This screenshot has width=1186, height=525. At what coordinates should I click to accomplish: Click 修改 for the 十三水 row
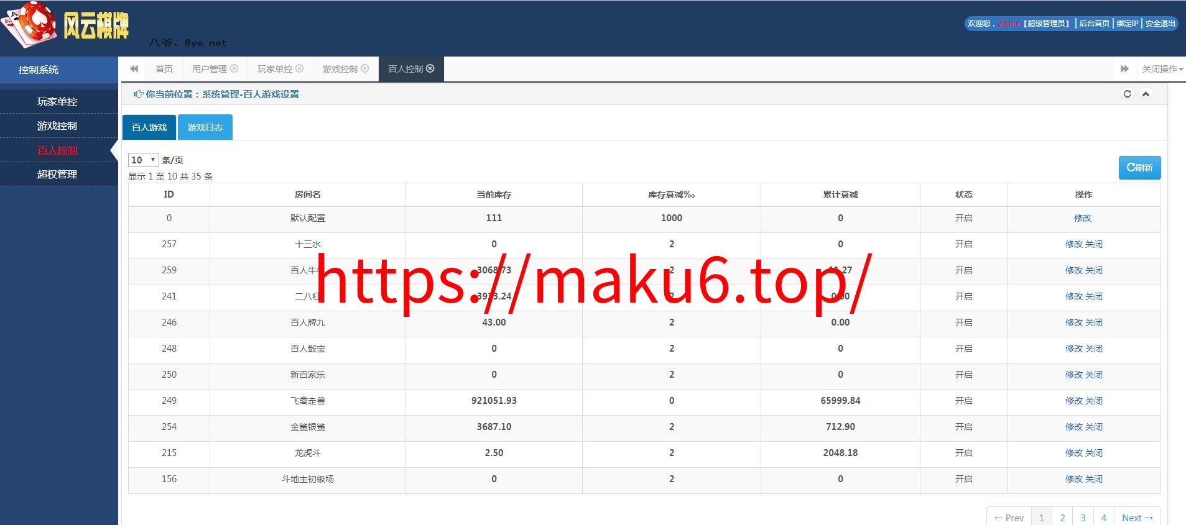point(1074,244)
